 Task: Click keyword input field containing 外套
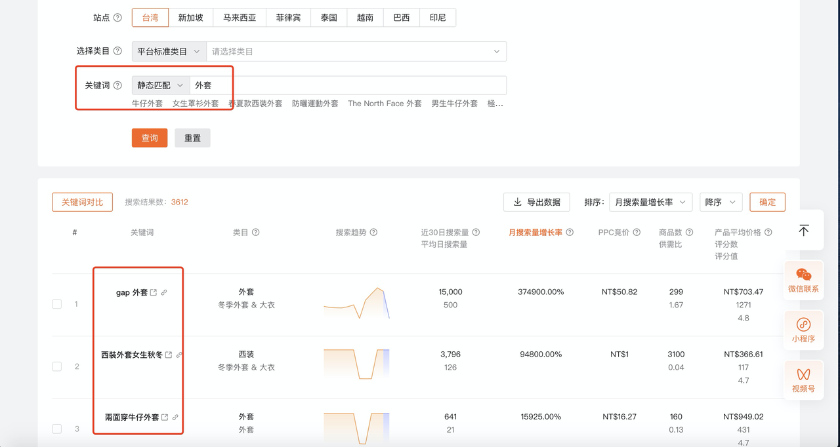click(x=348, y=85)
